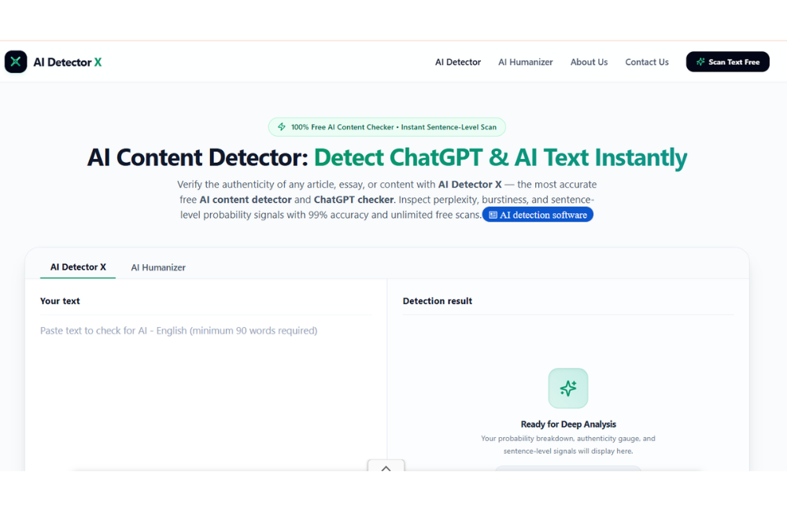Open the AI Humanizer nav menu item
Image resolution: width=787 pixels, height=511 pixels.
pyautogui.click(x=525, y=62)
